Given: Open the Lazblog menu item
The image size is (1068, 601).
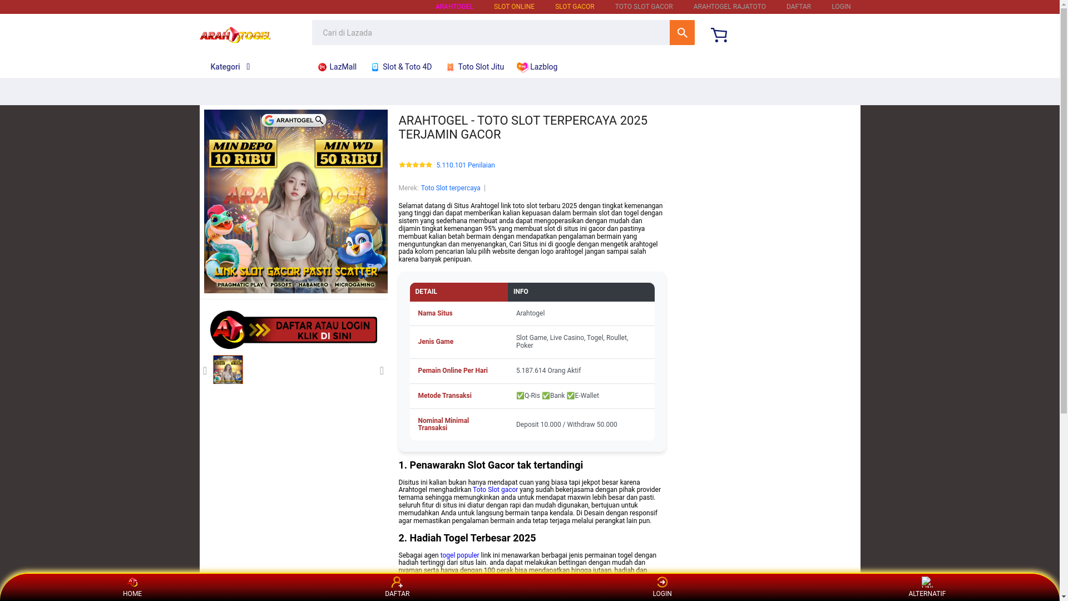Looking at the screenshot, I should coord(537,67).
